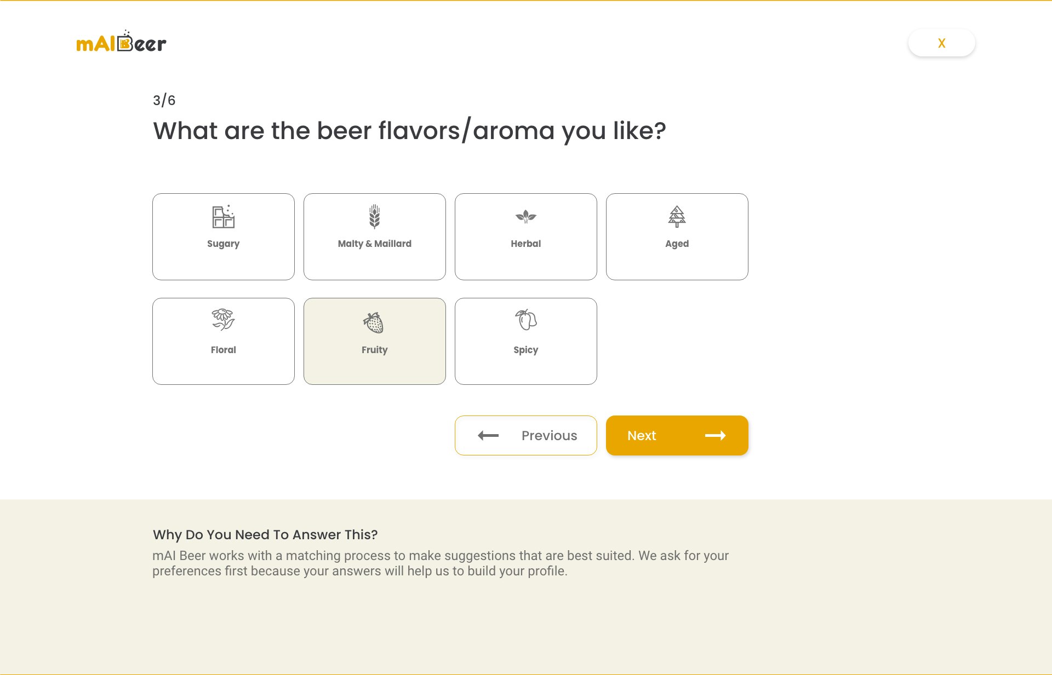The image size is (1052, 675).
Task: Click the strawberry icon on Fruity card
Action: 374,322
